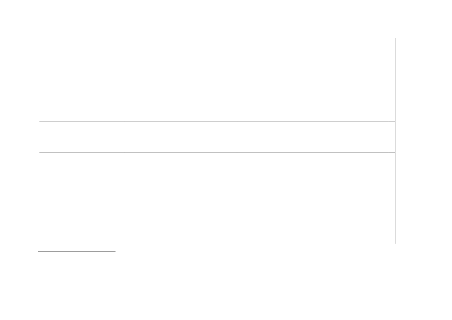Click the narrow row between the two divider lines
This screenshot has width=452, height=320.
[x=215, y=137]
